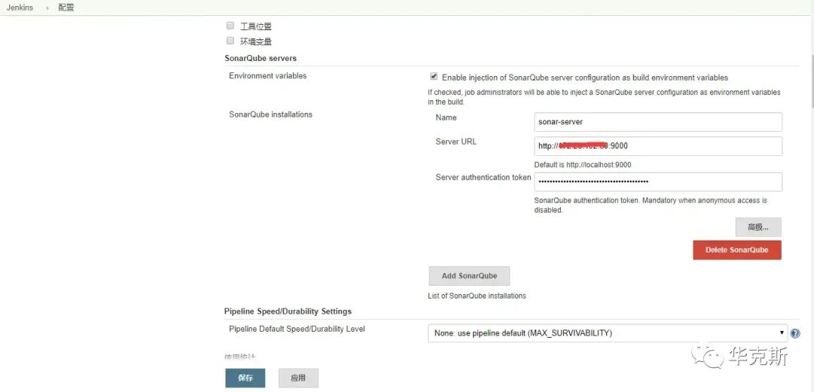This screenshot has width=814, height=392.
Task: Click the Server authentication token field
Action: pyautogui.click(x=657, y=182)
